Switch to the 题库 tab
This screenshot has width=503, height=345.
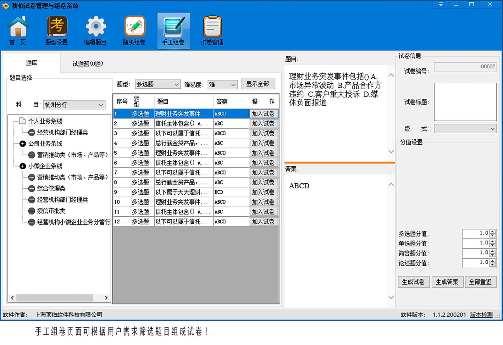pyautogui.click(x=31, y=63)
